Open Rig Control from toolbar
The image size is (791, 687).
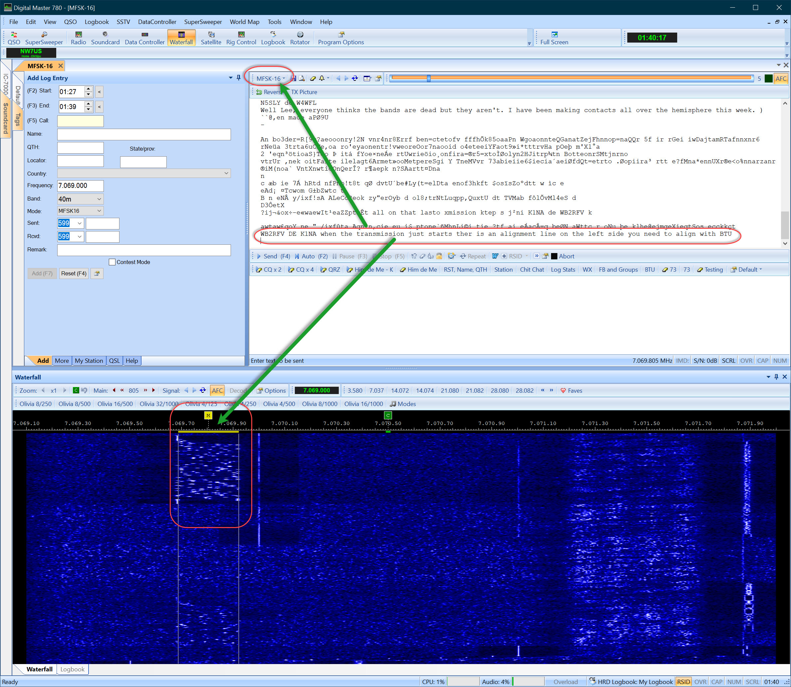(x=241, y=38)
